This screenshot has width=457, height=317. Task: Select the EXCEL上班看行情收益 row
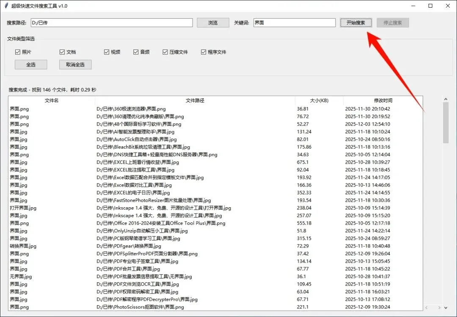[x=216, y=162]
